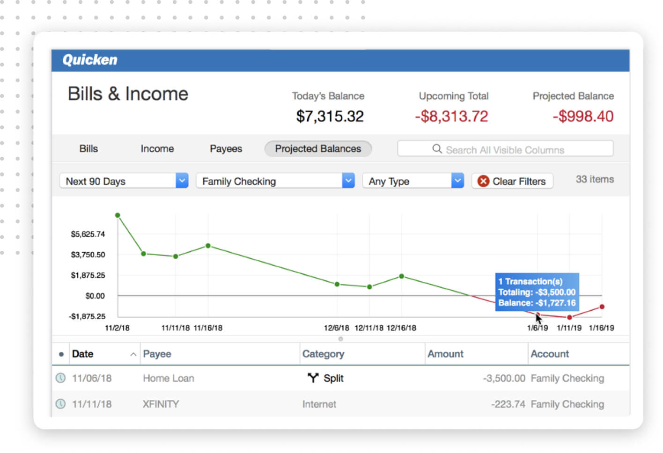Click Today's Balance value $7,315.32
Screen dimensions: 663x453
330,116
